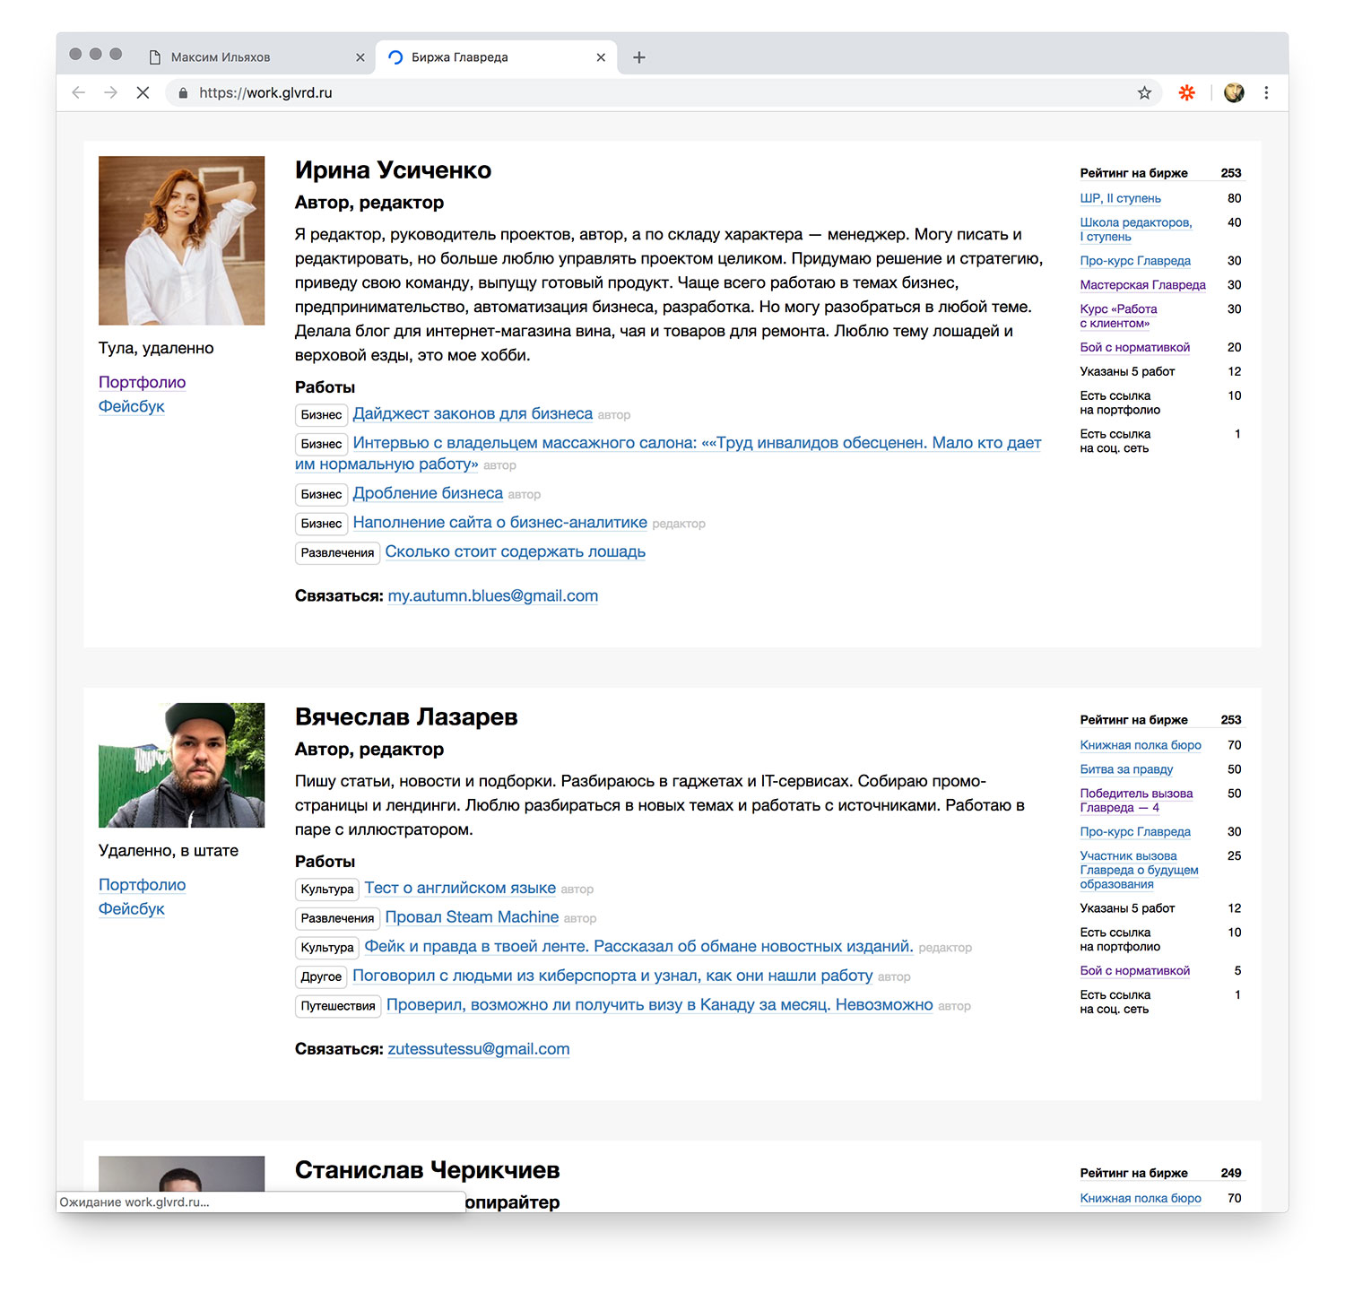1345x1293 pixels.
Task: Open Провал Steam Machine article
Action: coord(472,916)
